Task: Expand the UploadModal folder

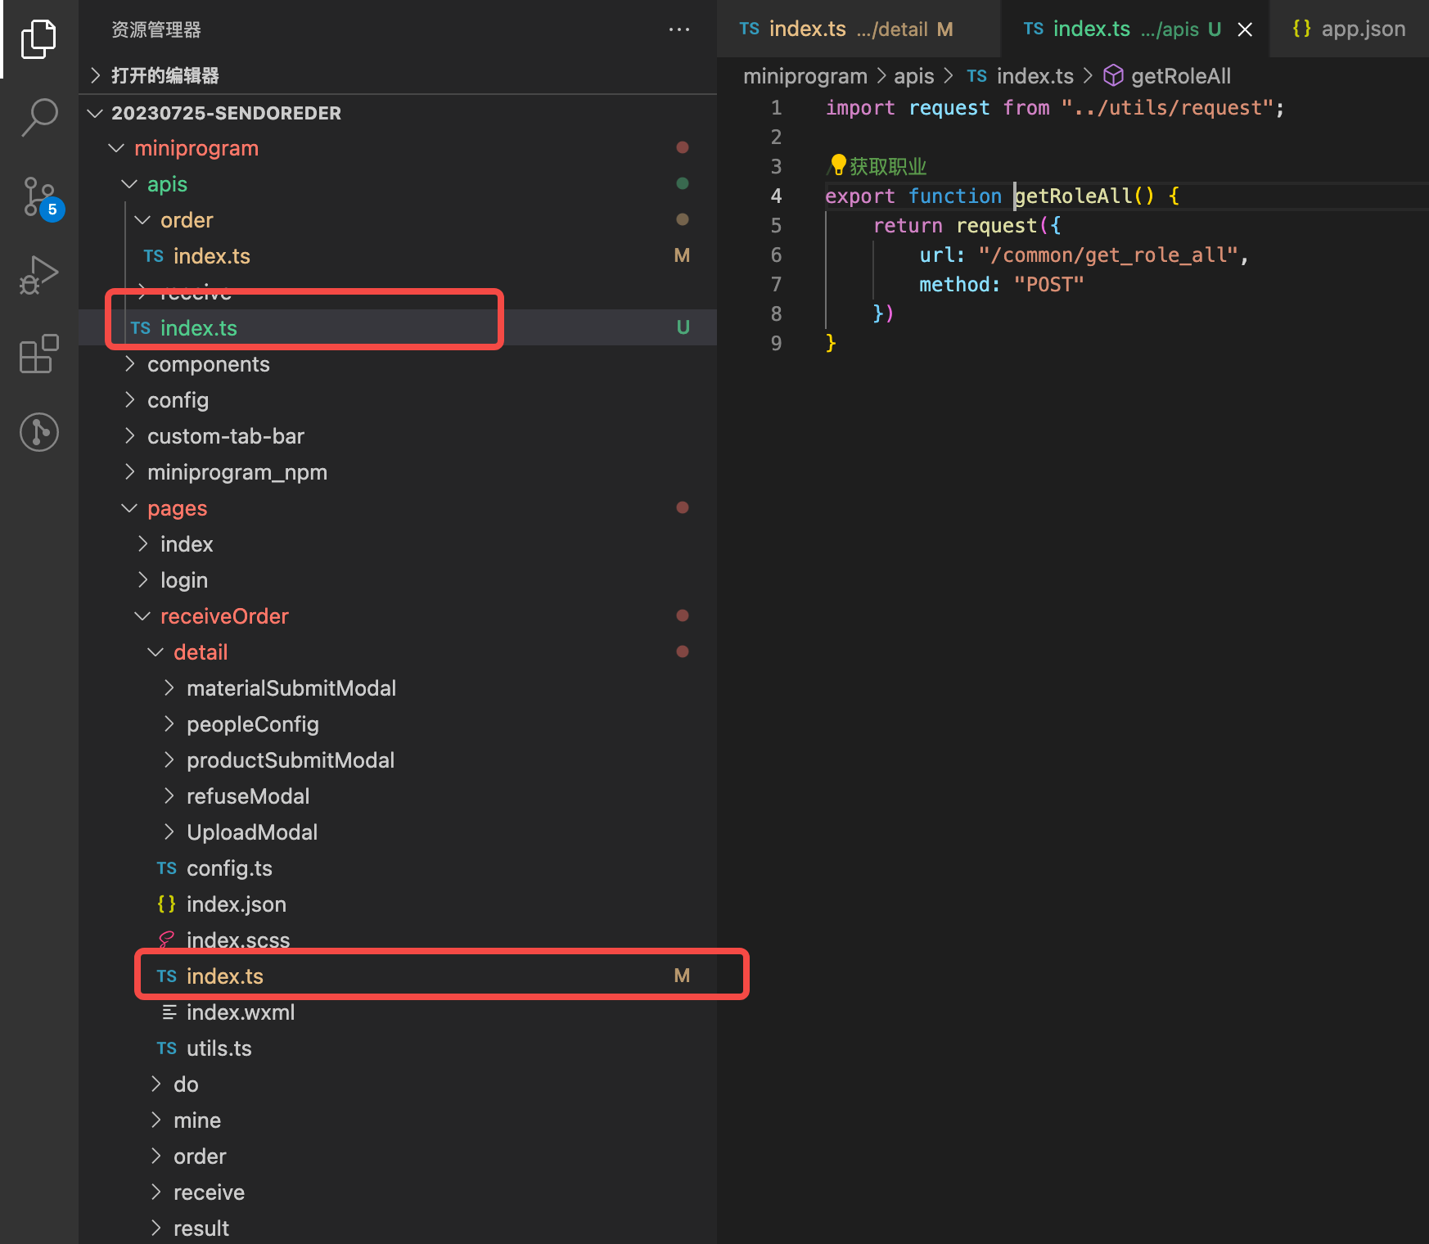Action: tap(398, 832)
